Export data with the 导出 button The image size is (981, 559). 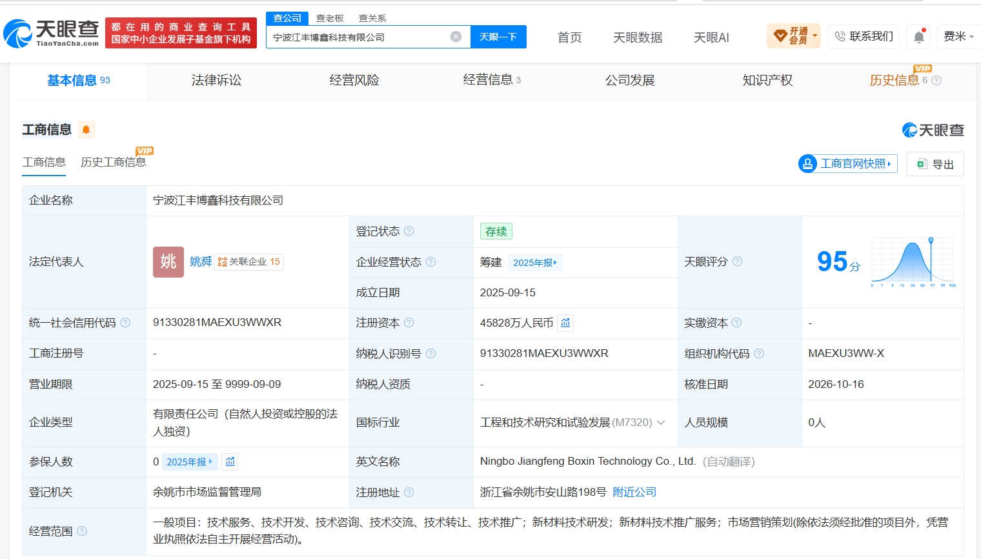pyautogui.click(x=935, y=164)
